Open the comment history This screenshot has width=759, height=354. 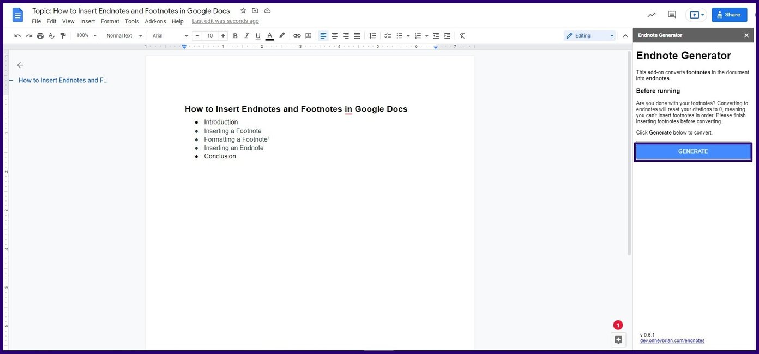pos(672,15)
